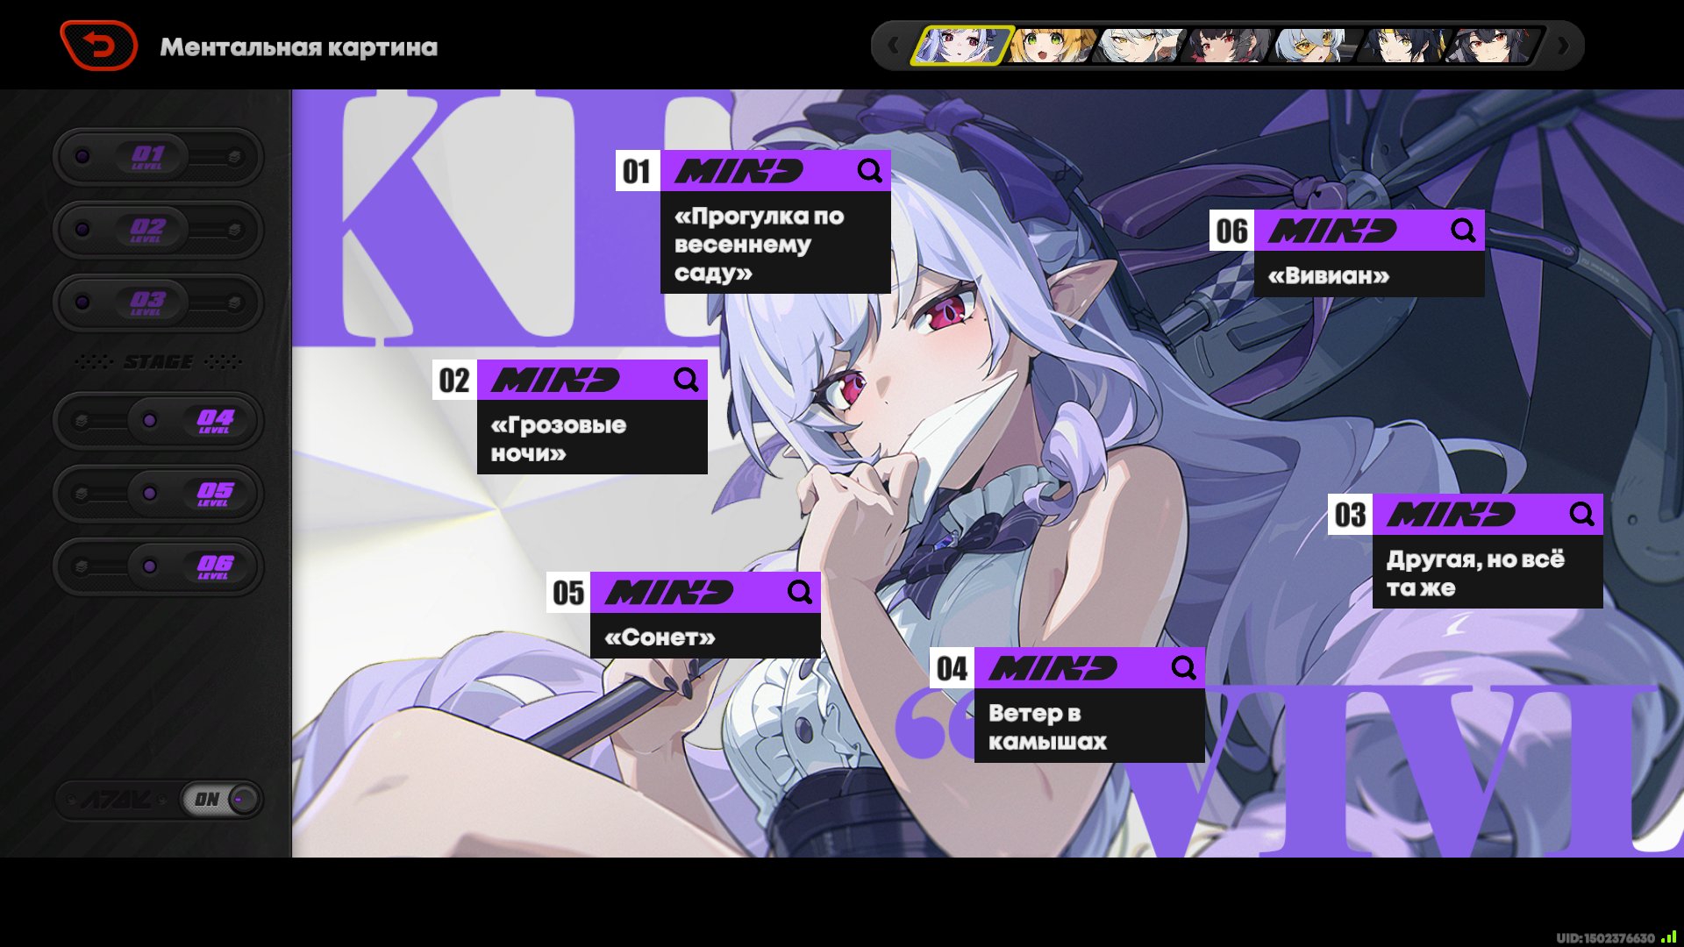Open magnifier on Mind 01 card
The width and height of the screenshot is (1684, 947).
pyautogui.click(x=869, y=171)
